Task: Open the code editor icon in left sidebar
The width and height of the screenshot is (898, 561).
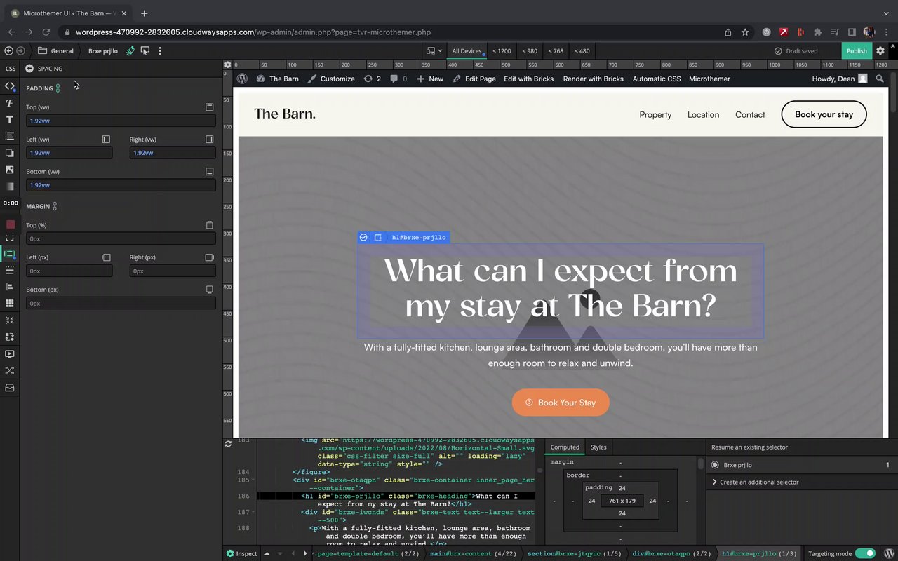Action: tap(10, 86)
